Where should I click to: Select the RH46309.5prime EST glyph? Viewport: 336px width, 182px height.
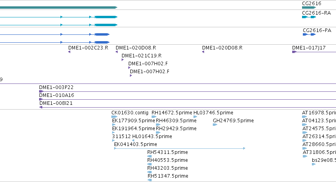(158, 125)
